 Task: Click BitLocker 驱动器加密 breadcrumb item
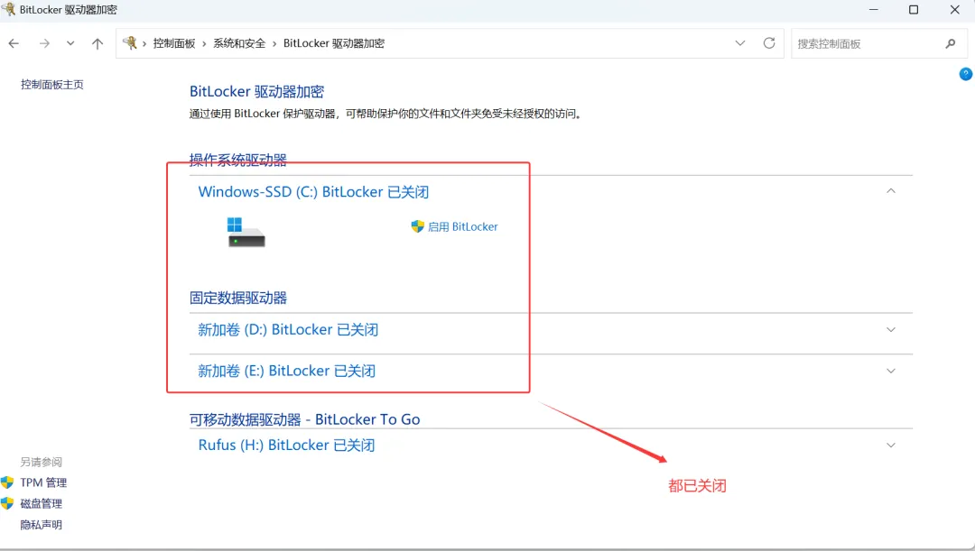[x=334, y=43]
